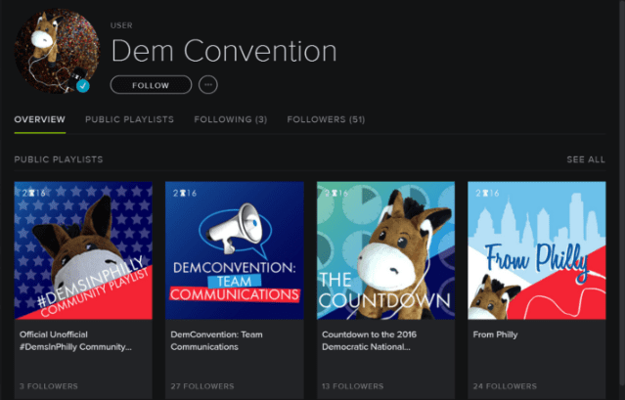
Task: Open the #DemsInPhilly Community Playlist cover
Action: click(83, 250)
